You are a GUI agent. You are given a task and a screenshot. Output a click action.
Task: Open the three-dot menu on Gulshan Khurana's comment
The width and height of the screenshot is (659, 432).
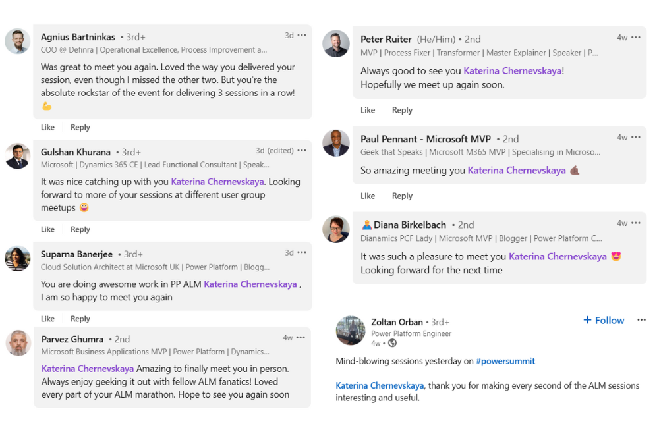(302, 151)
